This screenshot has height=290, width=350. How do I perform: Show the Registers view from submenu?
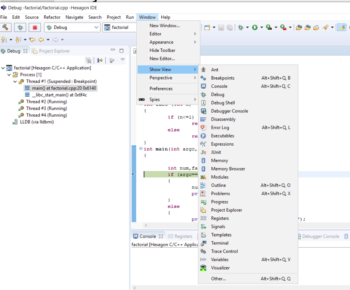248,218
